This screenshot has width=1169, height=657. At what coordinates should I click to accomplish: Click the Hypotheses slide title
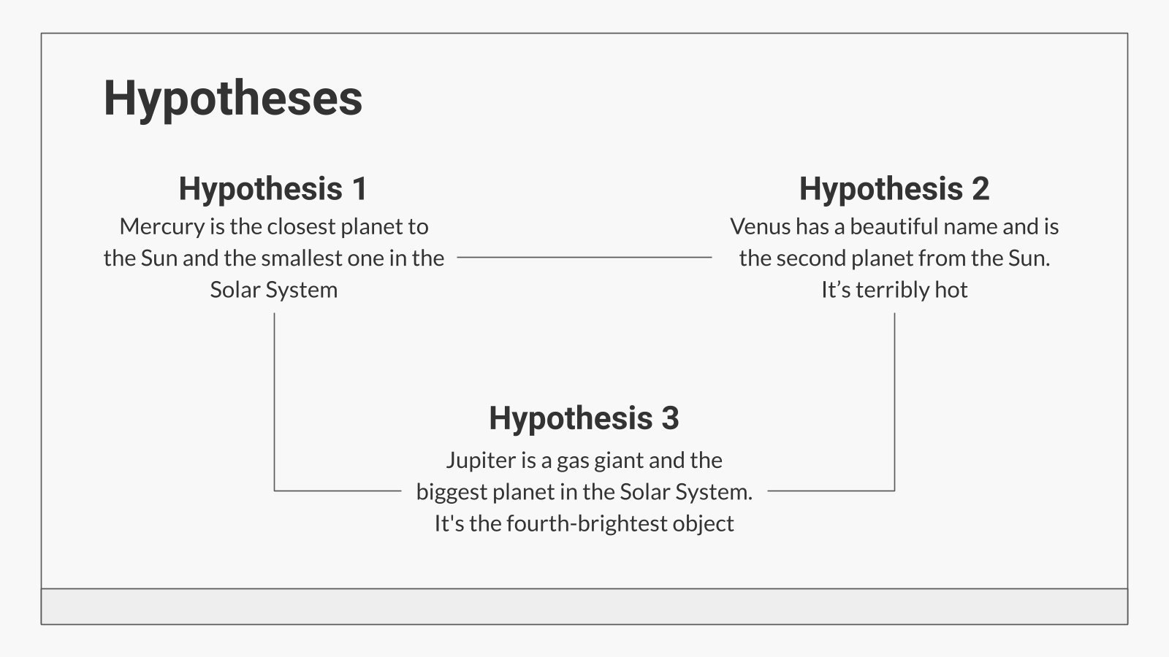[233, 98]
